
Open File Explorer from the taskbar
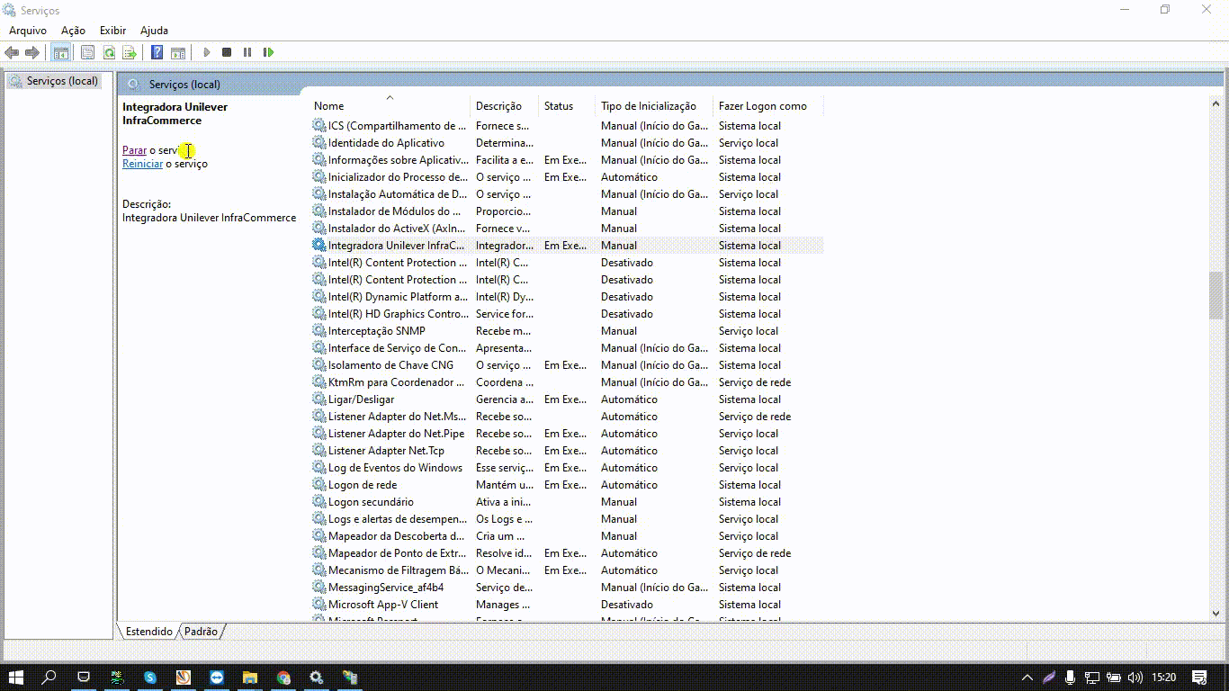[250, 678]
